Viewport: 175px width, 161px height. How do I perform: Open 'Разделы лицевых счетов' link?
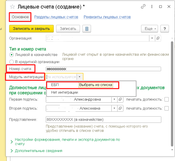(56, 17)
